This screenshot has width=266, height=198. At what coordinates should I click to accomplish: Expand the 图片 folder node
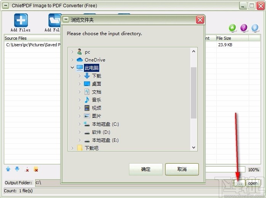click(x=79, y=116)
